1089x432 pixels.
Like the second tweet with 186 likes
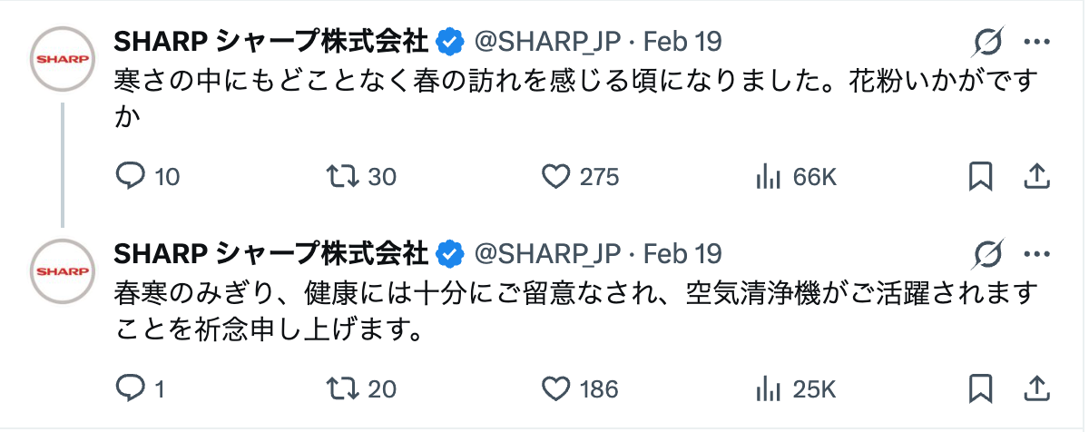coord(554,389)
